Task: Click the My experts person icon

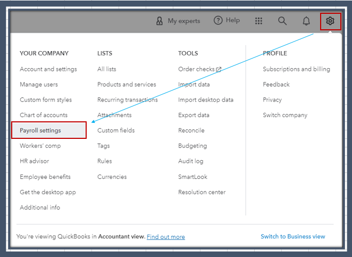Action: point(160,21)
